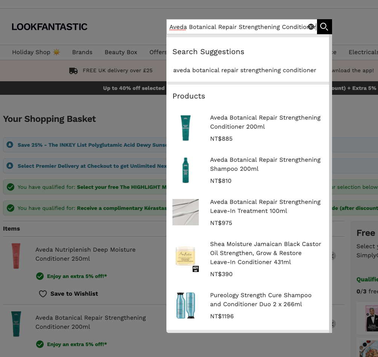The height and width of the screenshot is (357, 378).
Task: Click the search magnifying glass icon
Action: [x=324, y=27]
